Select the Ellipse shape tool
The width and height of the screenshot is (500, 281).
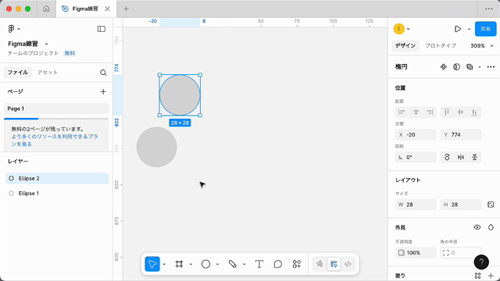click(205, 264)
